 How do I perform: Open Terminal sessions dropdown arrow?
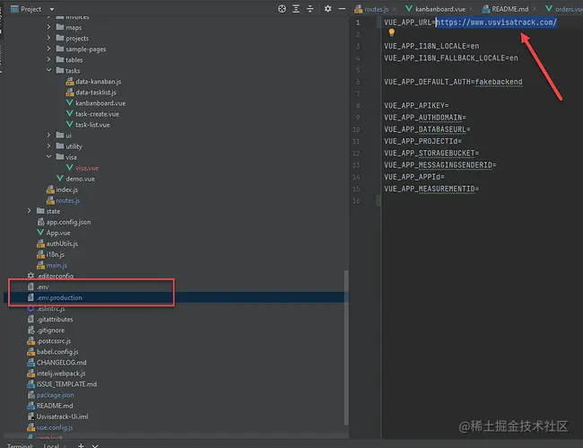tap(95, 445)
